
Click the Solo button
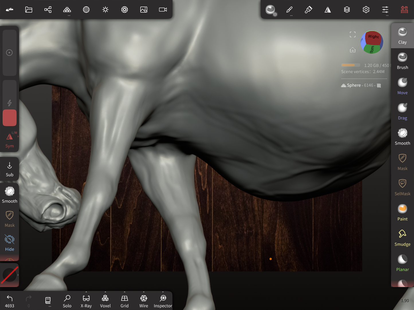coord(67,301)
